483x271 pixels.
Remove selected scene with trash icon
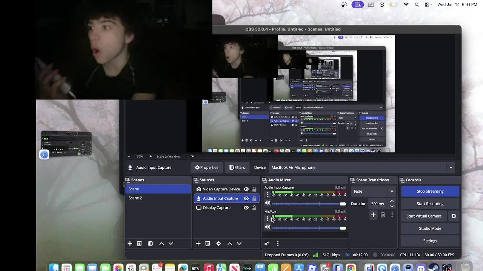139,244
